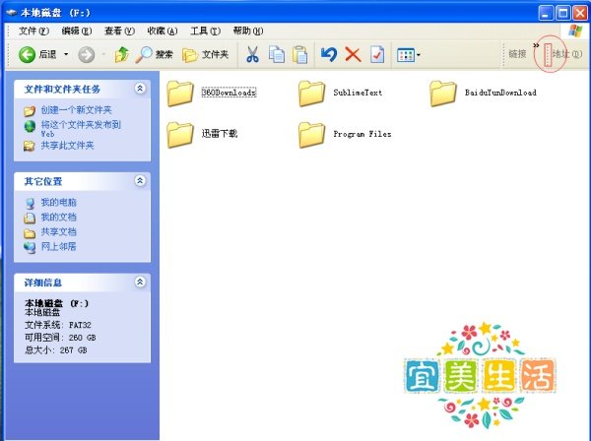Click the My Documents sidebar icon

(30, 219)
